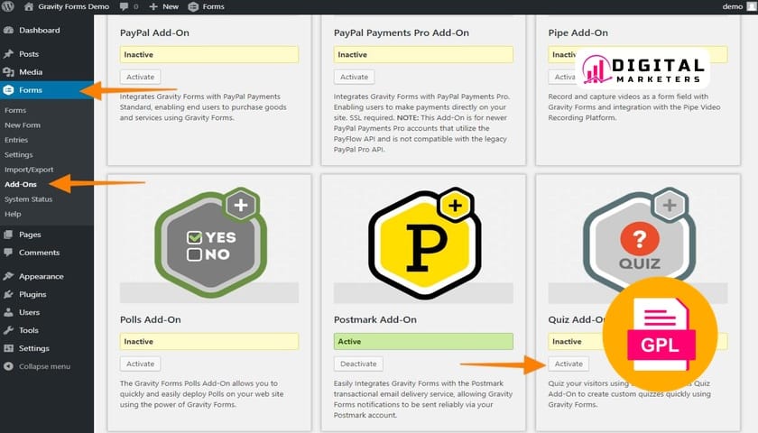The width and height of the screenshot is (758, 433).
Task: Activate the Polls Add-On
Action: [140, 364]
